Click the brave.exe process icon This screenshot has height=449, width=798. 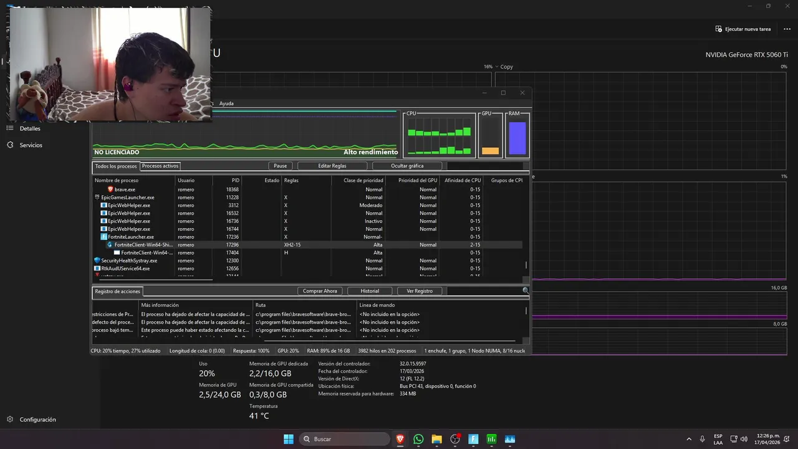pos(110,189)
